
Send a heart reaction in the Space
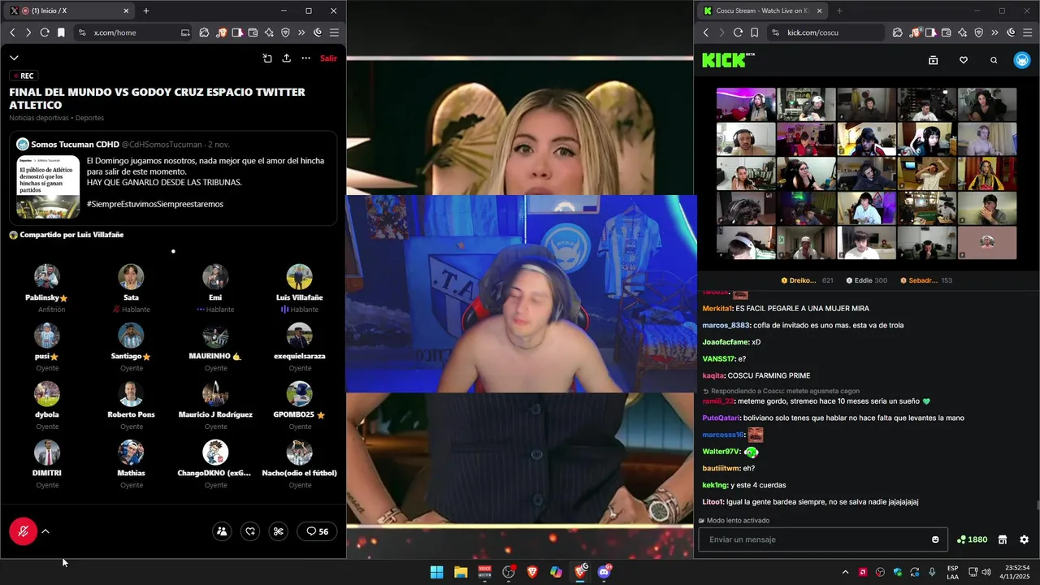[250, 531]
